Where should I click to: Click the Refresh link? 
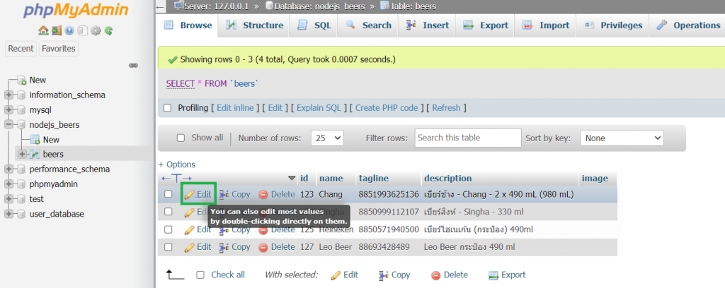pos(446,108)
